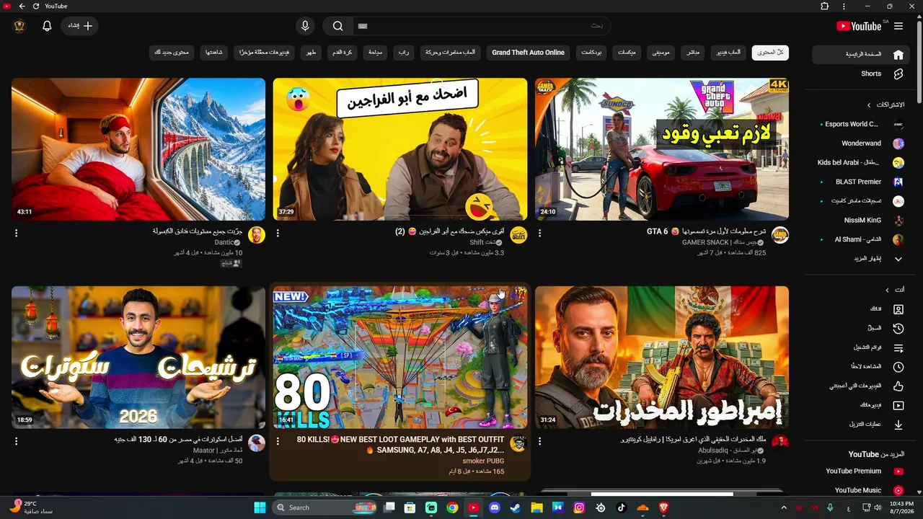923x519 pixels.
Task: Open the notifications bell
Action: (47, 26)
